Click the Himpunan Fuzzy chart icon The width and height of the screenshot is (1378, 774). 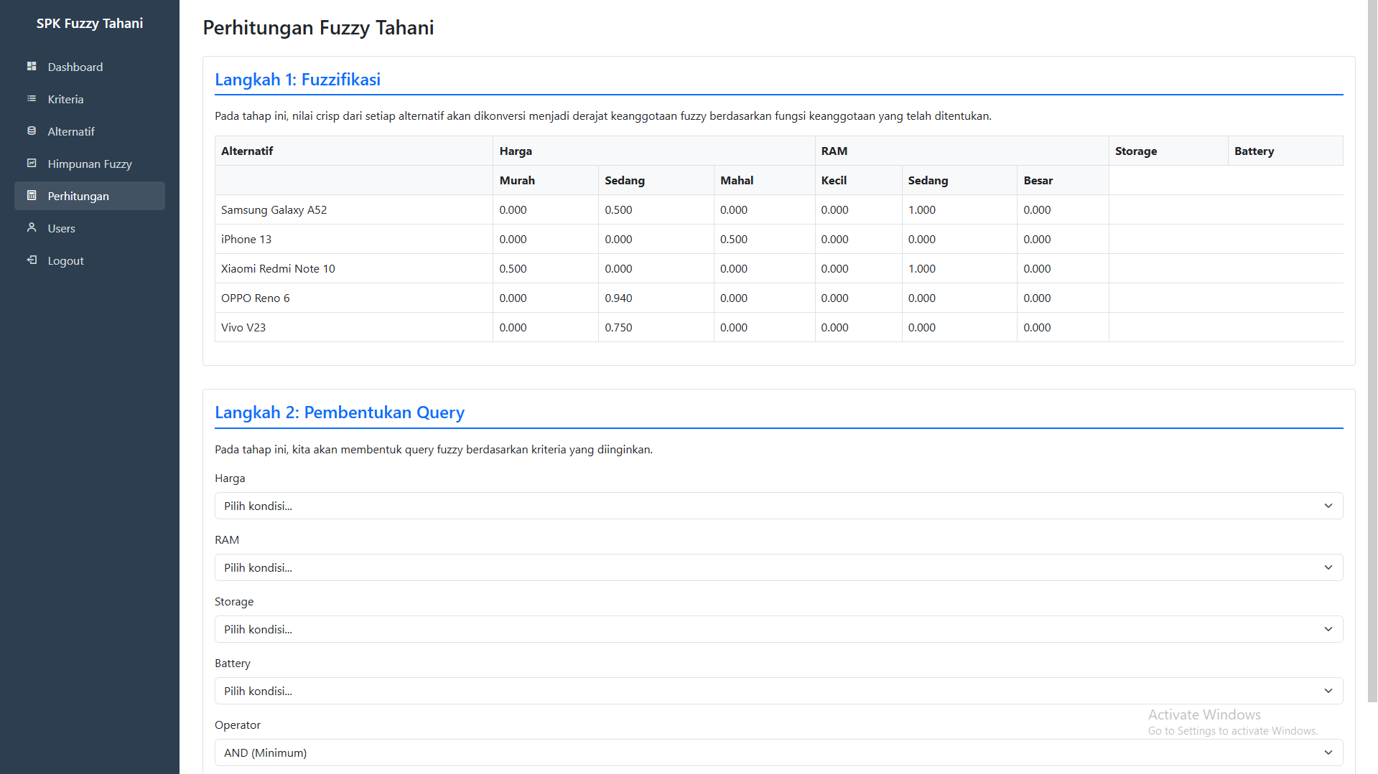point(32,163)
